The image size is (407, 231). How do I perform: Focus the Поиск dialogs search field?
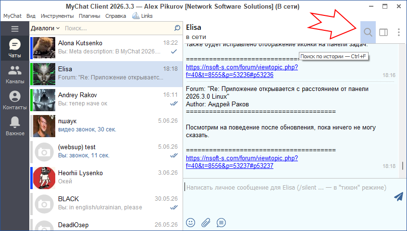coord(118,28)
